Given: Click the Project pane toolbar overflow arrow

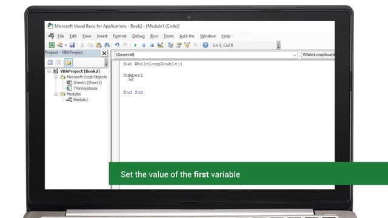Looking at the screenshot, I should coord(106,62).
